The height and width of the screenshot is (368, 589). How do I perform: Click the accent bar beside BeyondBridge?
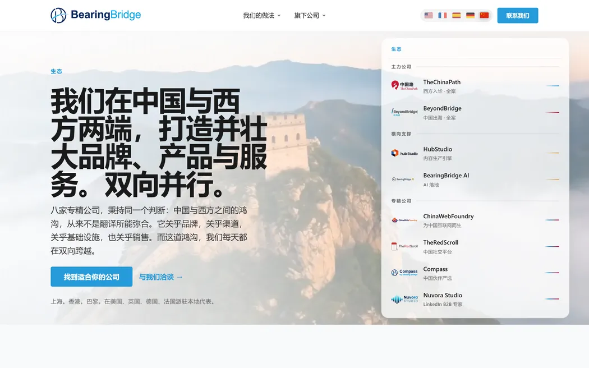(x=552, y=112)
